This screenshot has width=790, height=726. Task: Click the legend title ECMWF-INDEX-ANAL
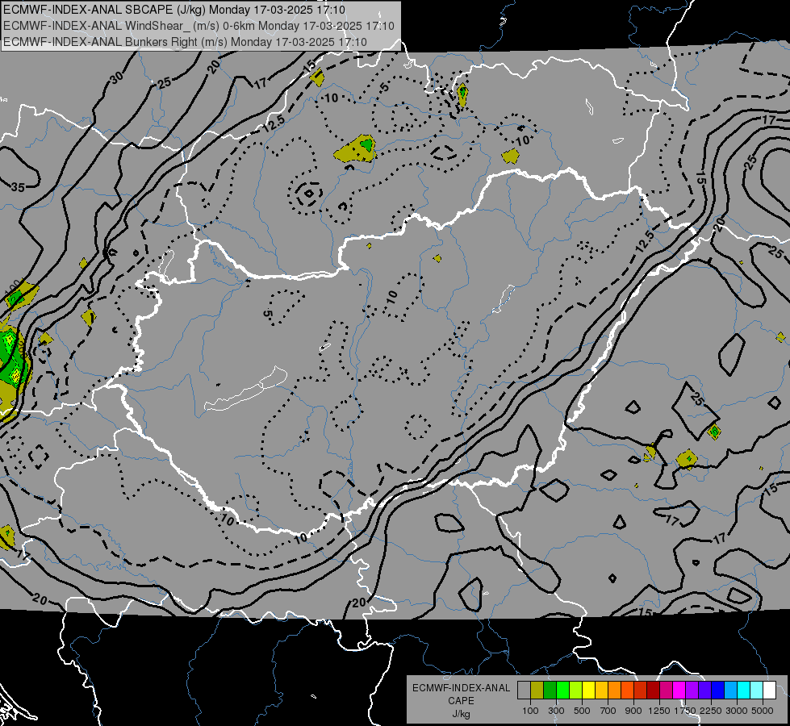[x=461, y=688]
